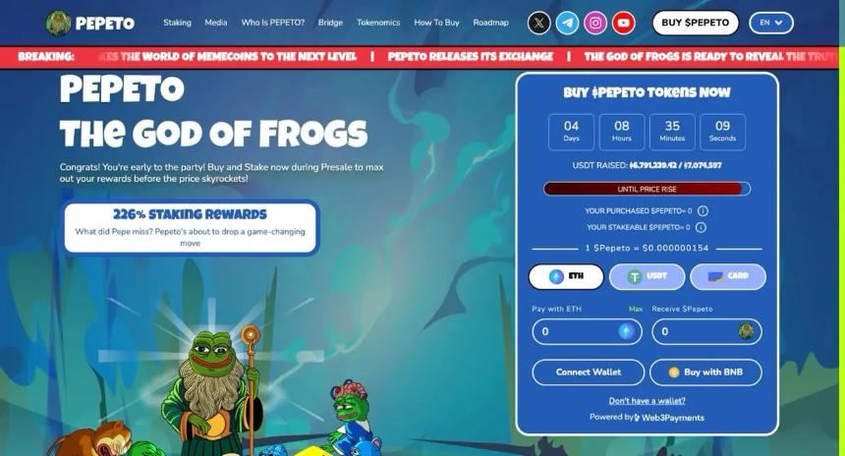Open the Telegram social icon
The image size is (845, 456).
pos(567,24)
